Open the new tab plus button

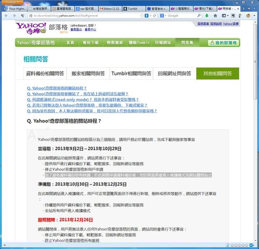249,8
